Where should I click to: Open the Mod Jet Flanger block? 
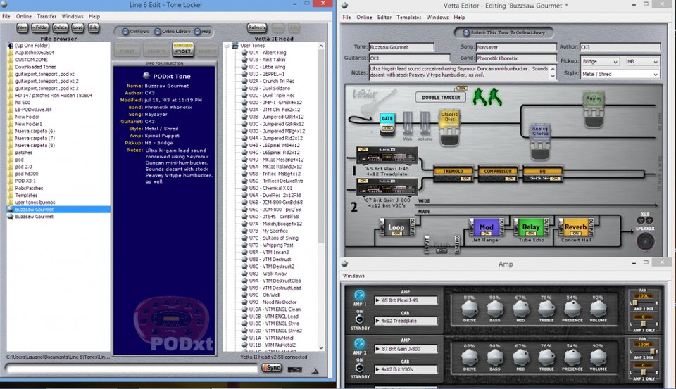coord(487,227)
